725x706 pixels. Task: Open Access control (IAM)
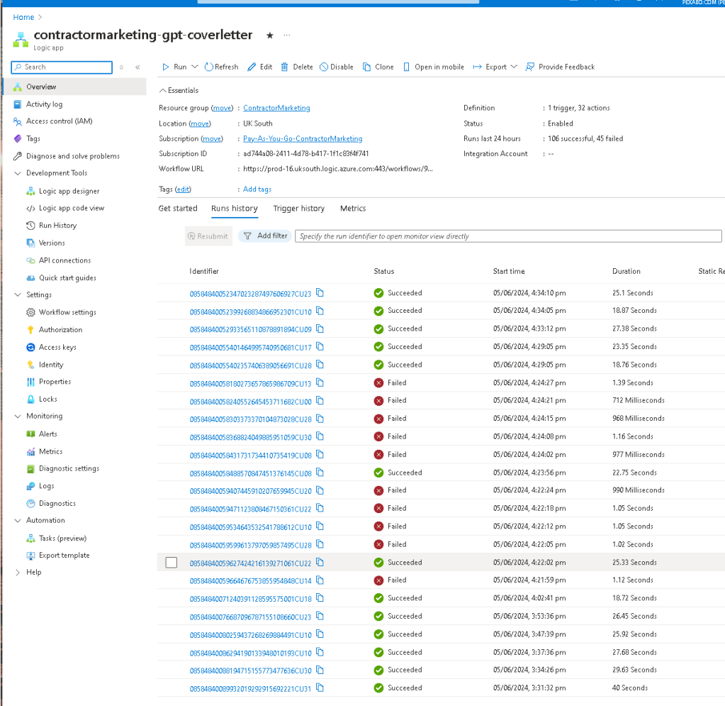click(59, 121)
